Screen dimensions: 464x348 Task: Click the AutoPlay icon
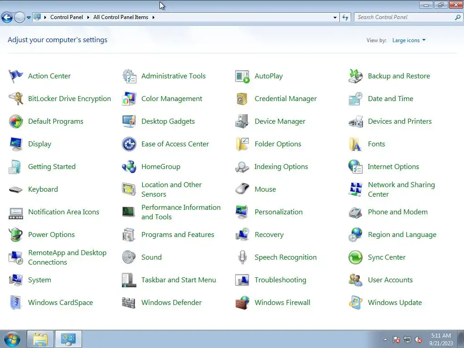click(242, 76)
